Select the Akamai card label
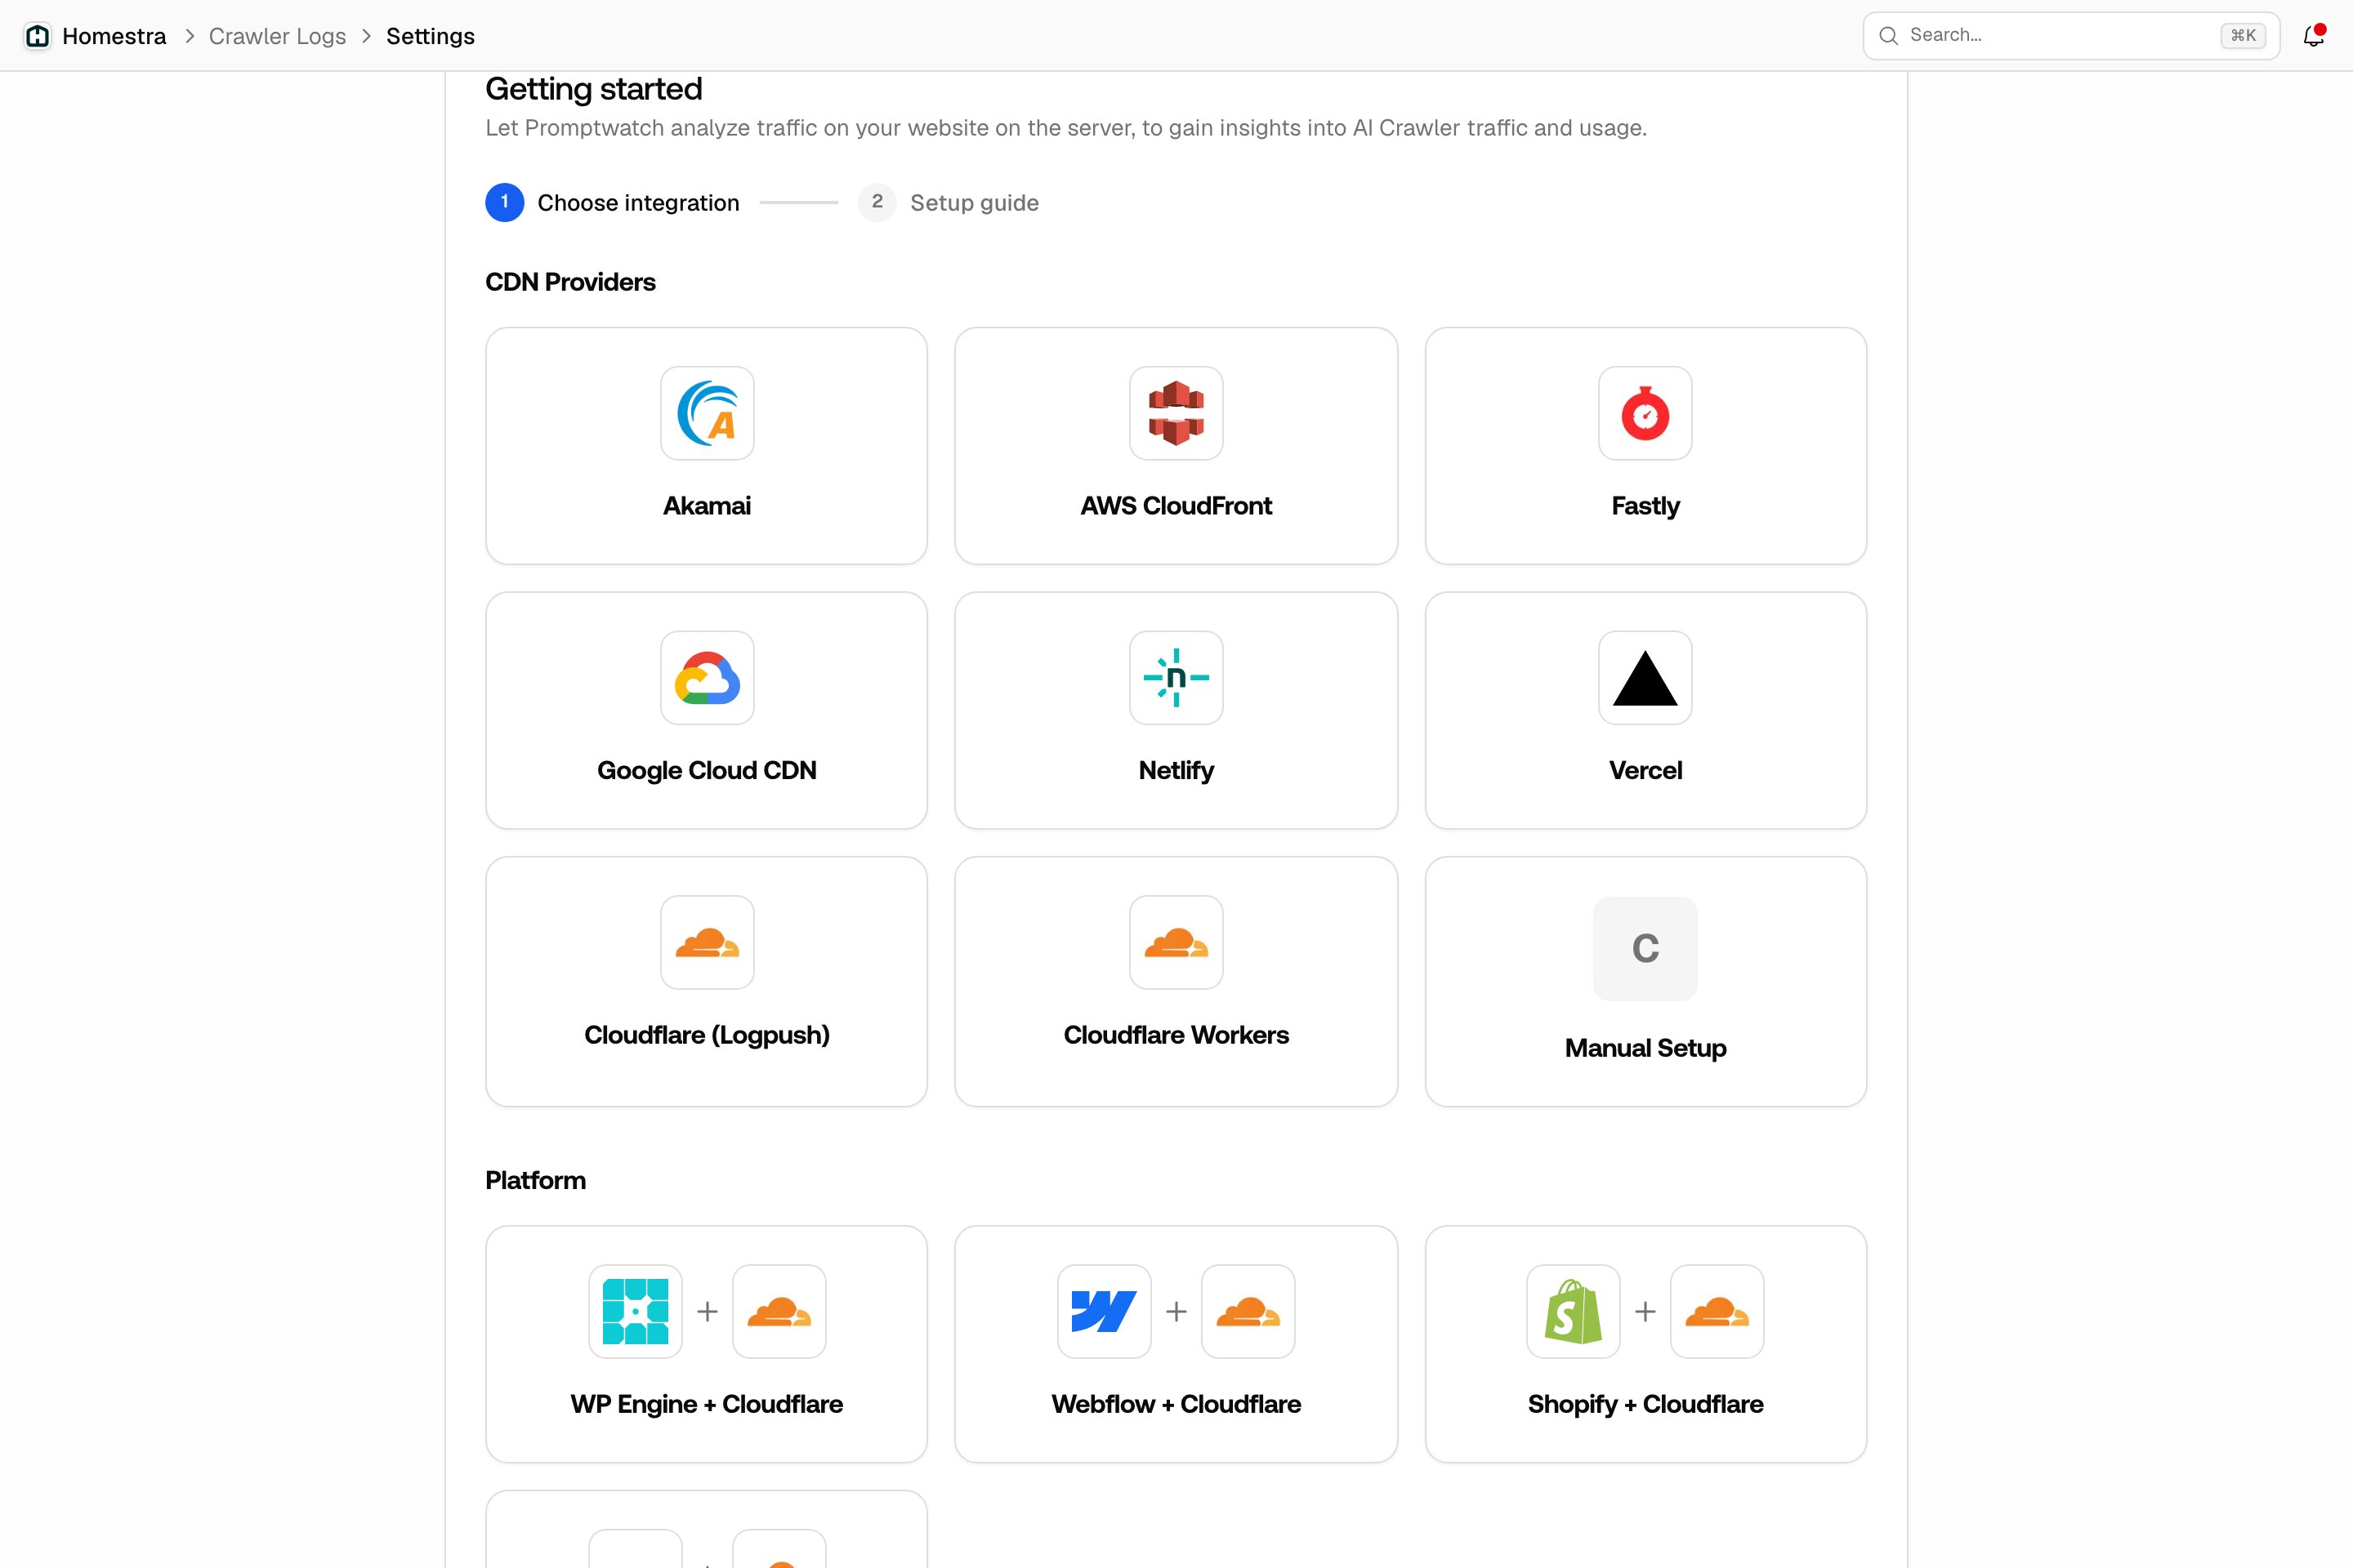Viewport: 2353px width, 1568px height. 706,506
